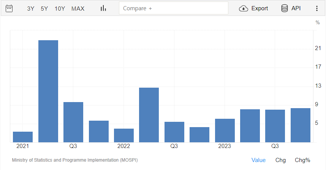326x170 pixels.
Task: Click the bar above 2023 Q3 label
Action: (x=275, y=126)
